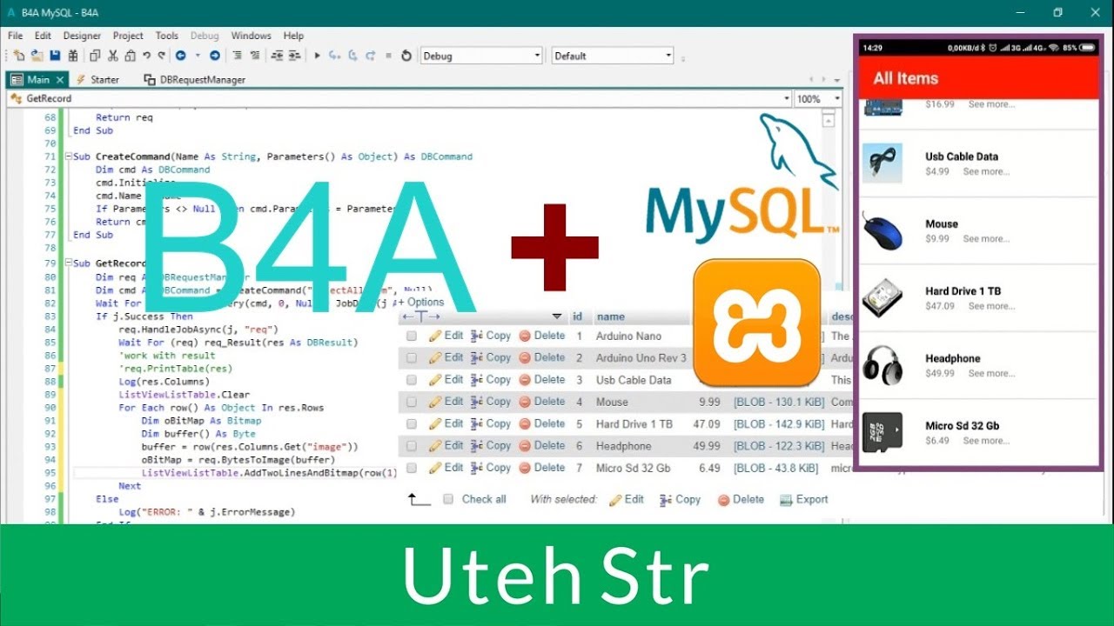This screenshot has width=1114, height=626.
Task: Tick the checkbox for Arduino Nano row
Action: (x=412, y=336)
